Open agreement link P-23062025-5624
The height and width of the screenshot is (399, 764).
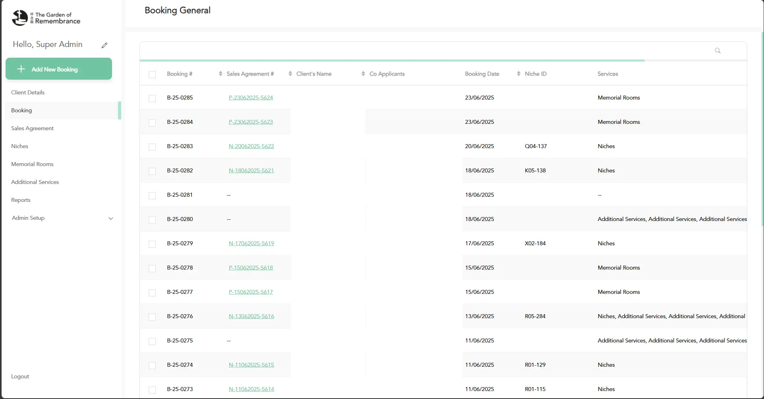coord(251,98)
